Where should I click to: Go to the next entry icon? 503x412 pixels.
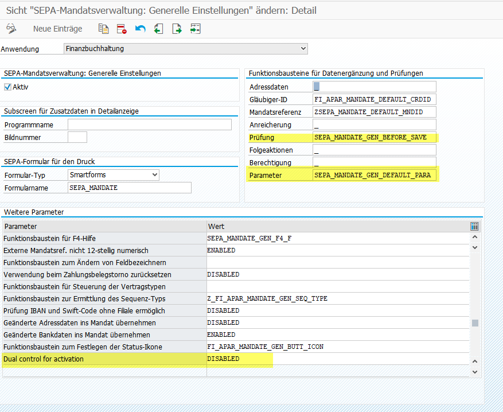coord(177,29)
